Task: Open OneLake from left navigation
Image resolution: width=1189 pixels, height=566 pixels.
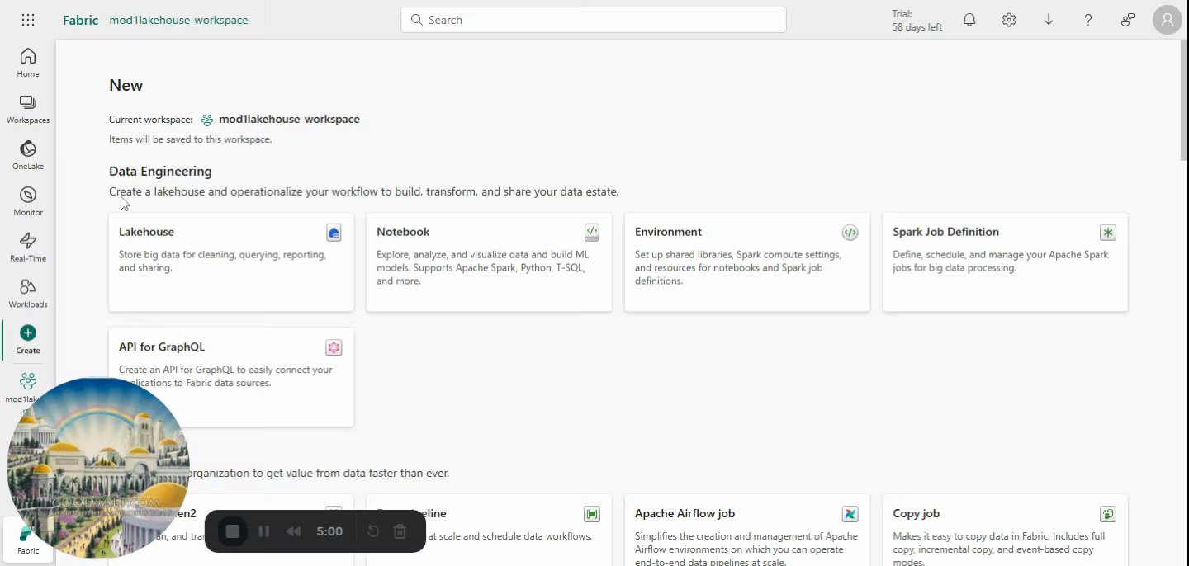Action: point(28,154)
